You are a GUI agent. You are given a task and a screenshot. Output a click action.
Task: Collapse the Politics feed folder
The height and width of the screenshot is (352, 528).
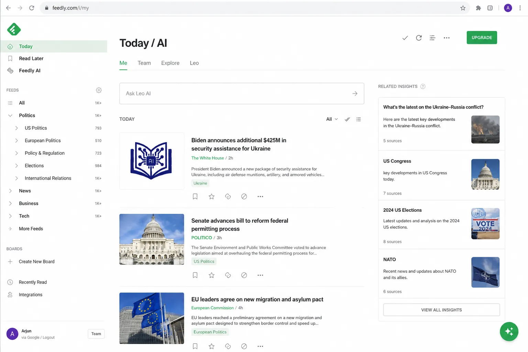point(10,115)
